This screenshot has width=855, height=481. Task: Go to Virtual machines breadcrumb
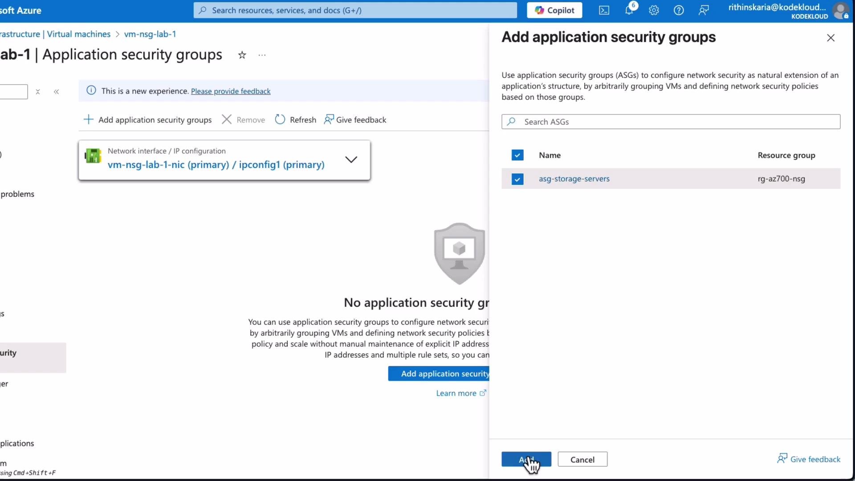pyautogui.click(x=79, y=34)
